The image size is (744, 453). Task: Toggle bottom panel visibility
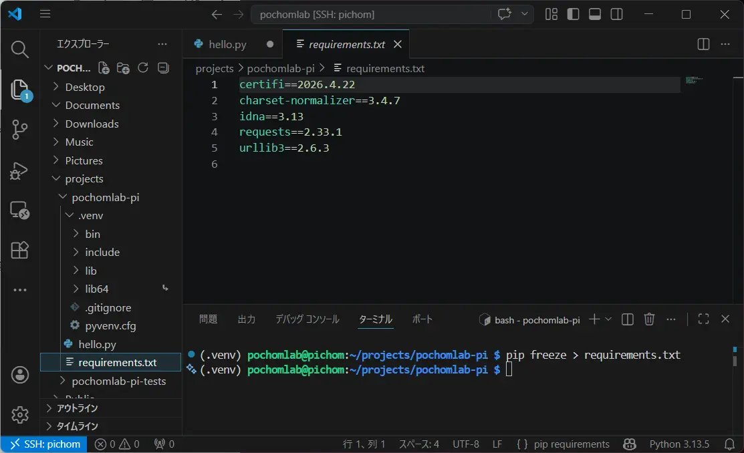(x=594, y=14)
